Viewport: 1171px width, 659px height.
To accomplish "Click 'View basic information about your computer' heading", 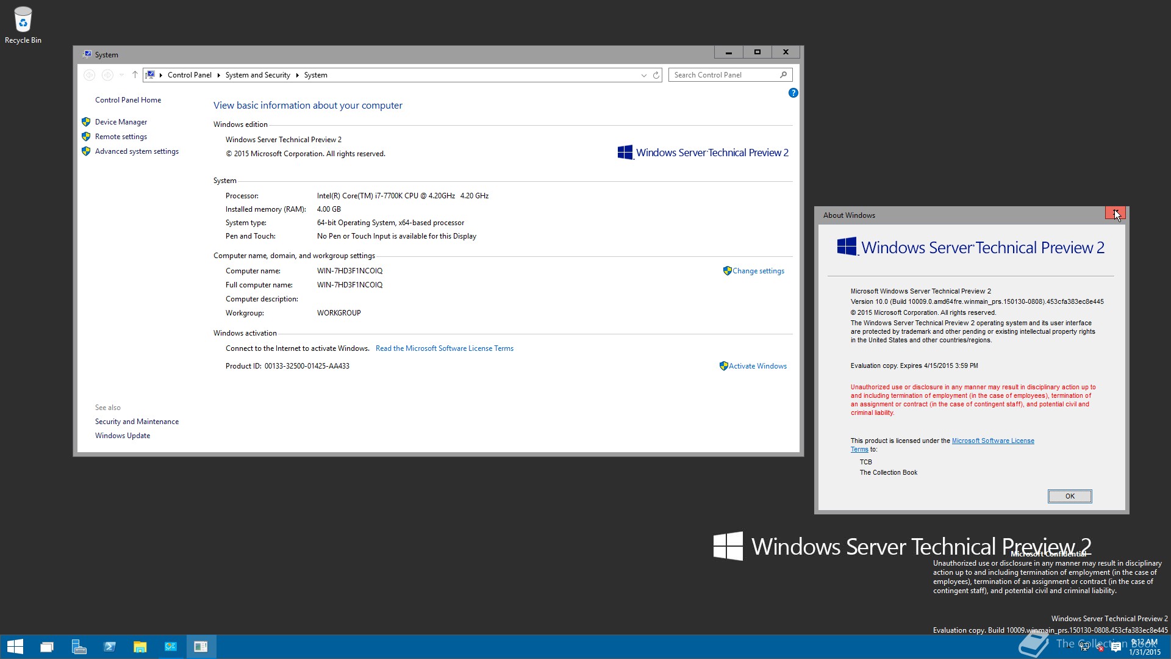I will pyautogui.click(x=308, y=106).
